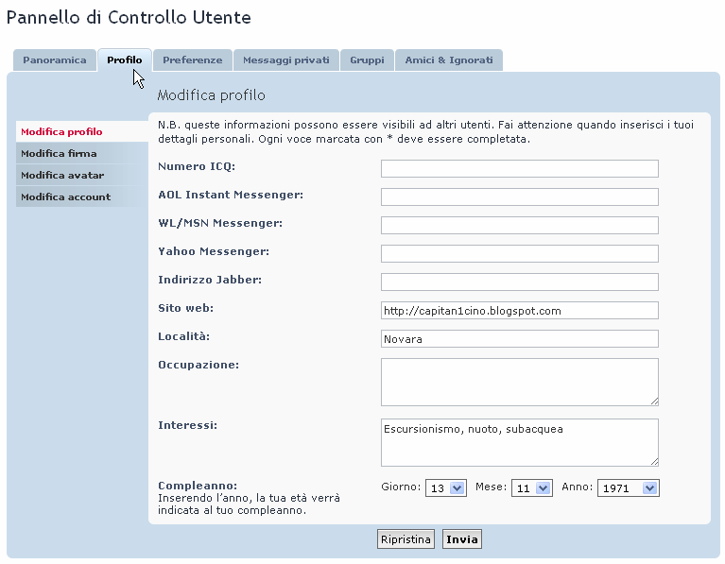Focus the AOL Instant Messenger field
This screenshot has width=725, height=564.
pos(519,197)
